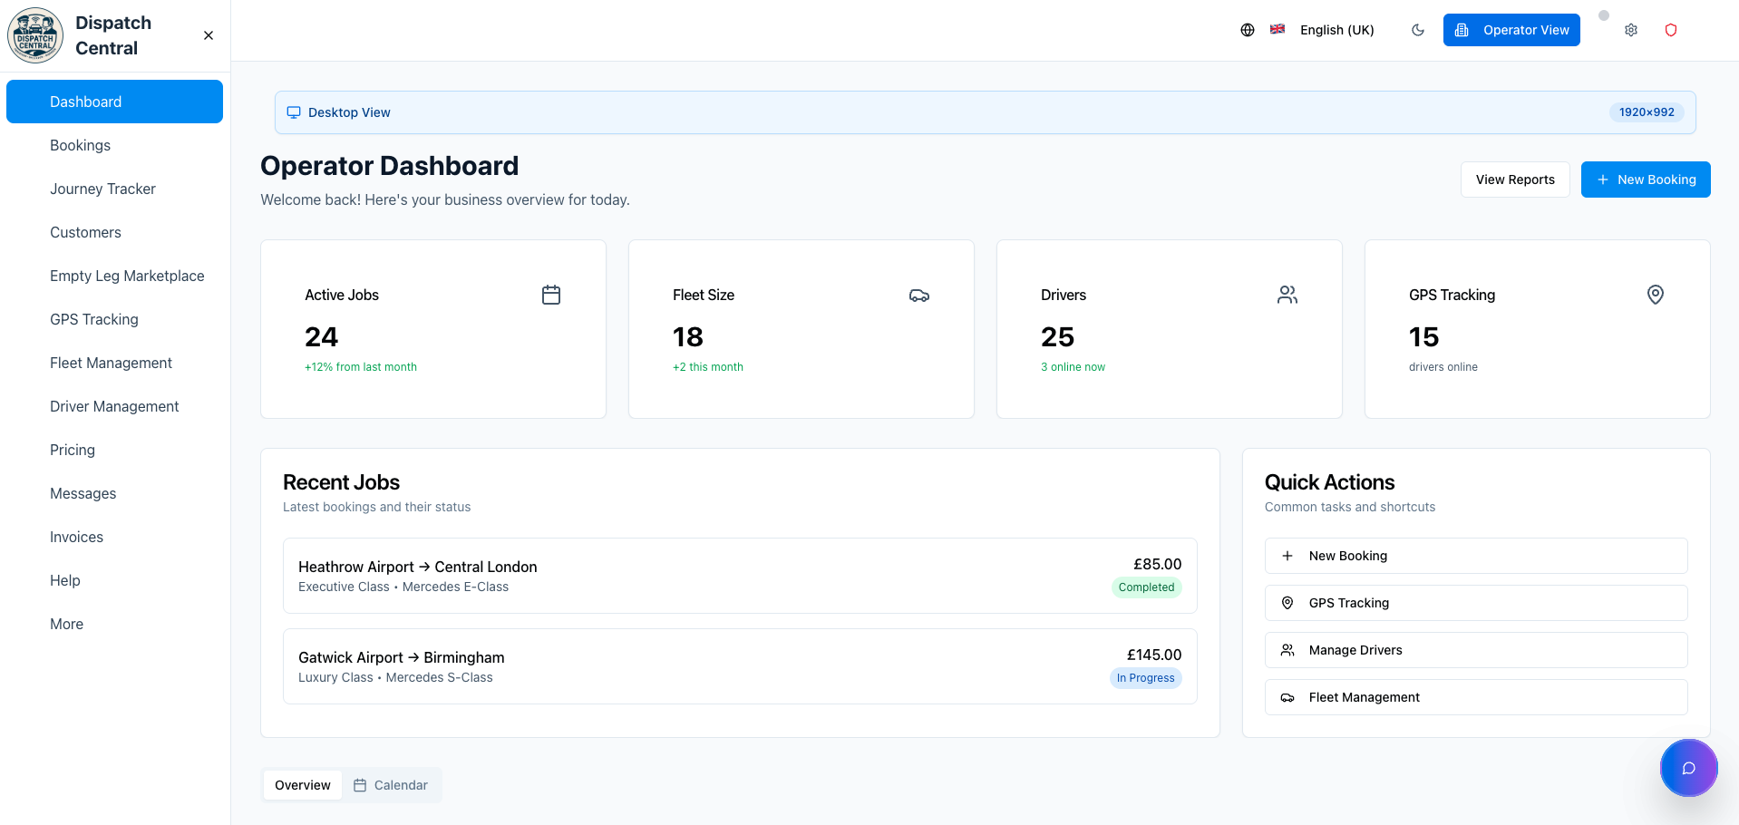The width and height of the screenshot is (1739, 825).
Task: Expand the More sidebar item
Action: [x=66, y=624]
